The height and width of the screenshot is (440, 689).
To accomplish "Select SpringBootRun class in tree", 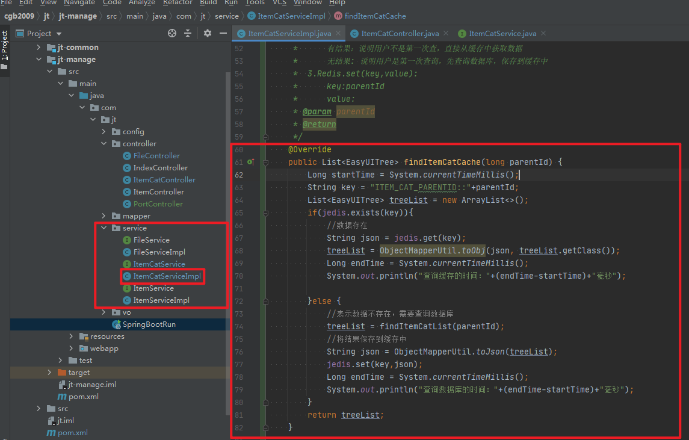I will (149, 324).
